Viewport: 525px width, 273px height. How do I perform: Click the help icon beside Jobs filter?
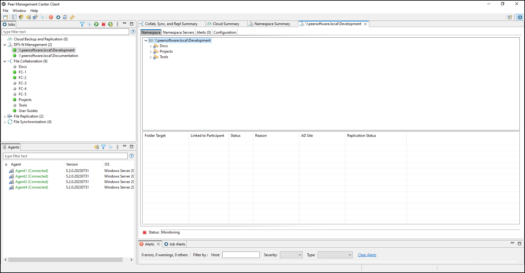(x=133, y=32)
